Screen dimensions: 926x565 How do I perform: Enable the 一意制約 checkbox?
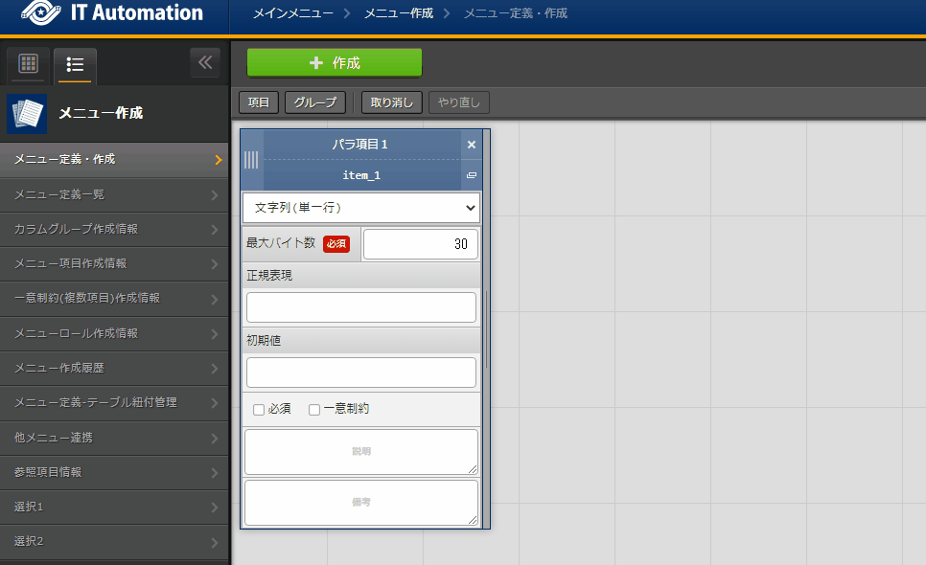(x=314, y=409)
